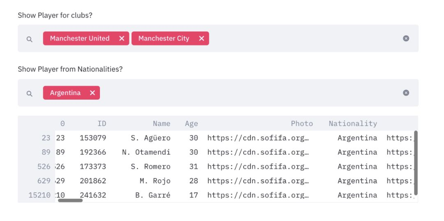Open the nationalities multiselect dropdown

click(x=247, y=93)
